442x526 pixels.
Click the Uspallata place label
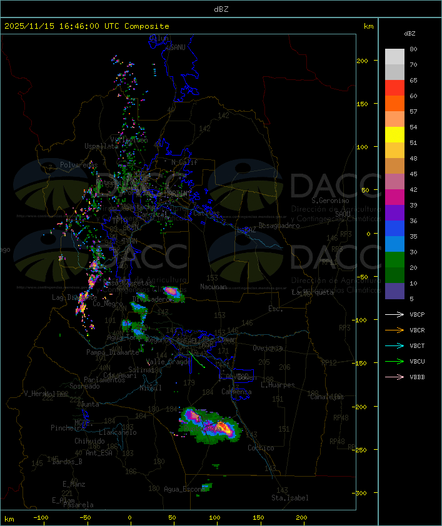[101, 146]
